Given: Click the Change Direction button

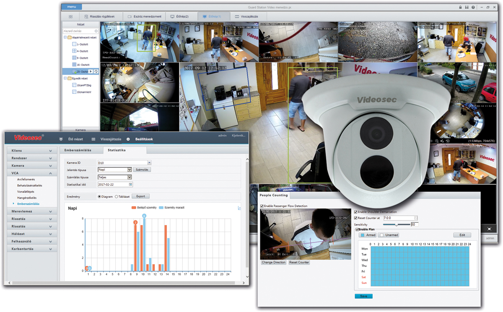Looking at the screenshot, I should click(x=274, y=263).
